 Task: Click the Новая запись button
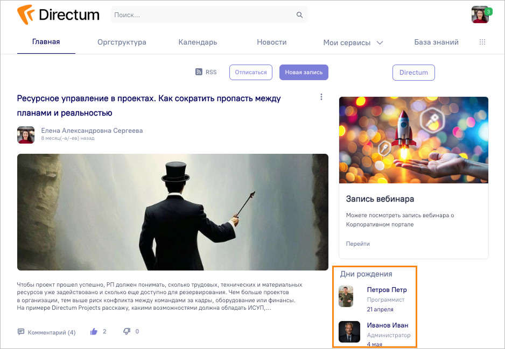click(304, 73)
